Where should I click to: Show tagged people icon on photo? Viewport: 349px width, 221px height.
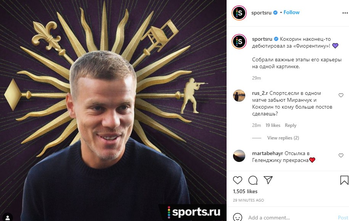pyautogui.click(x=8, y=217)
